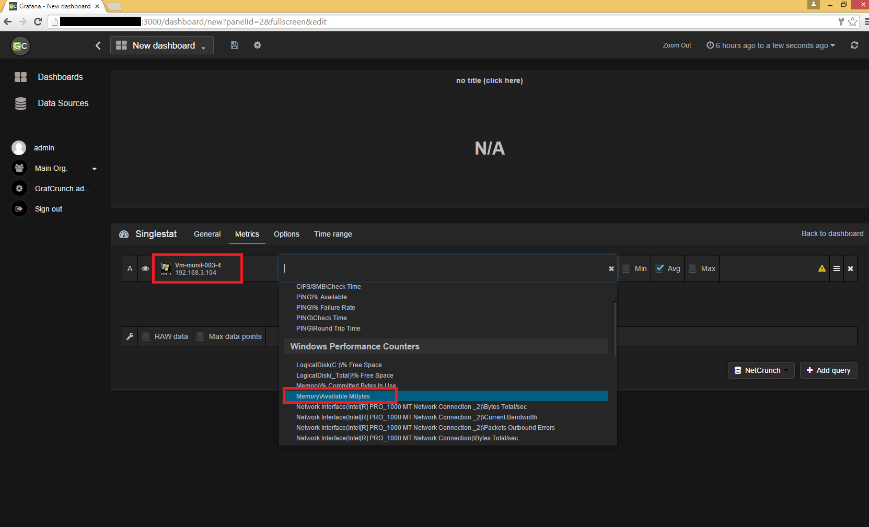Image resolution: width=869 pixels, height=527 pixels.
Task: Switch to the Metrics tab
Action: [247, 234]
